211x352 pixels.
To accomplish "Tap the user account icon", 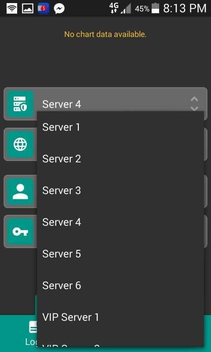I will [x=20, y=191].
